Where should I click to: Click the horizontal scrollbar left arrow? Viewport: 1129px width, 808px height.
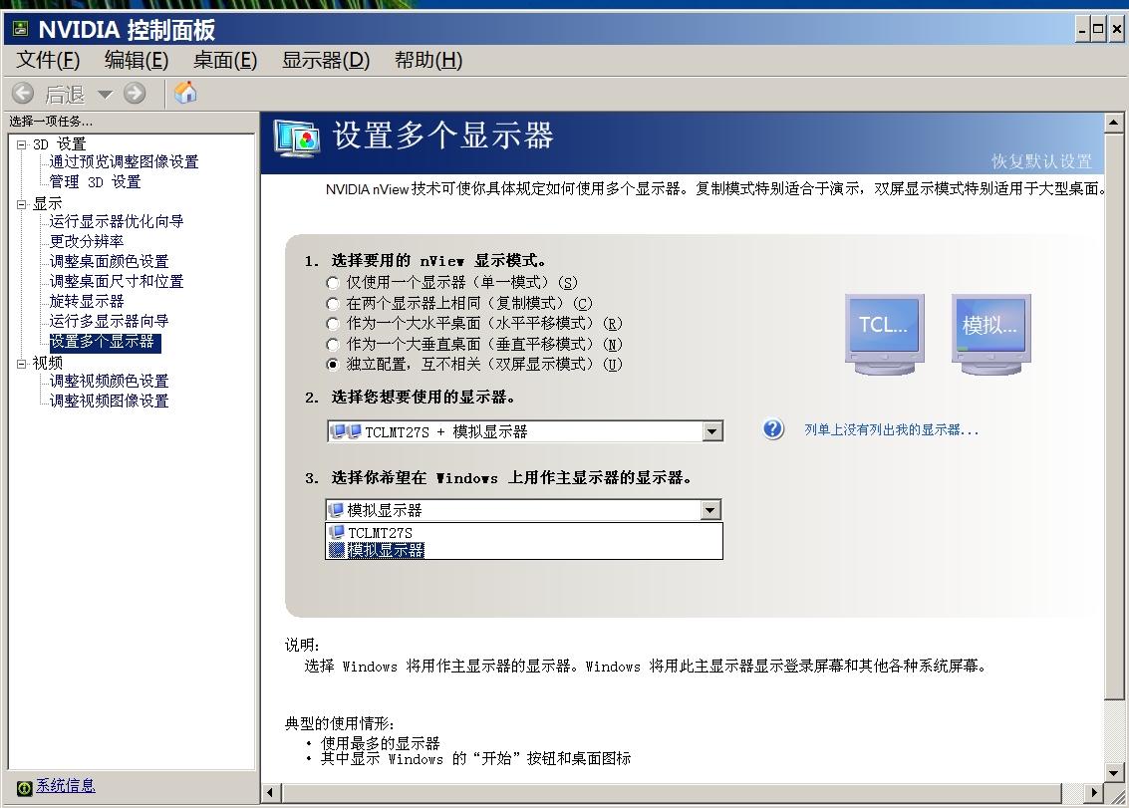[x=270, y=793]
